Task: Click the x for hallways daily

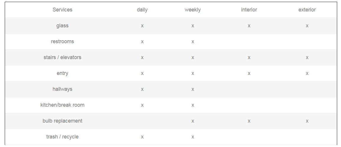Action: [x=142, y=89]
